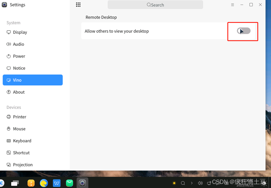This screenshot has height=188, width=271.
Task: Open the network tray icon
Action: click(209, 183)
